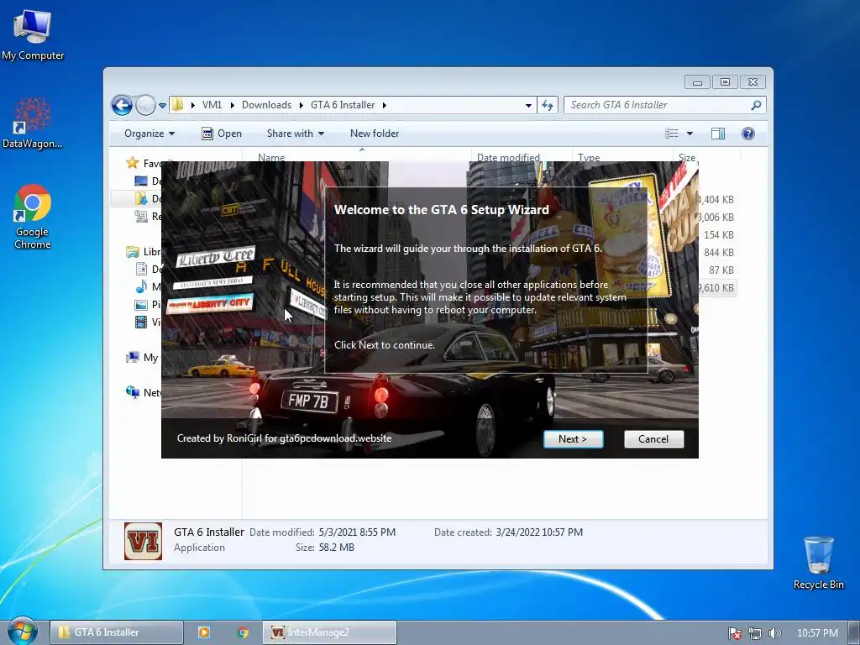The image size is (860, 645).
Task: Click the network tray icon
Action: pyautogui.click(x=755, y=633)
